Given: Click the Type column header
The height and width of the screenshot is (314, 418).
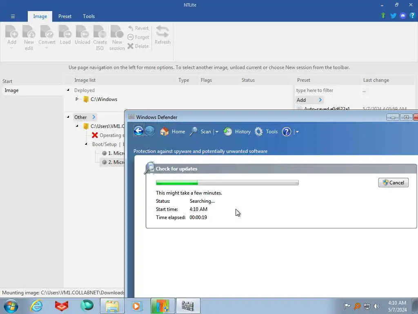Looking at the screenshot, I should pyautogui.click(x=183, y=80).
